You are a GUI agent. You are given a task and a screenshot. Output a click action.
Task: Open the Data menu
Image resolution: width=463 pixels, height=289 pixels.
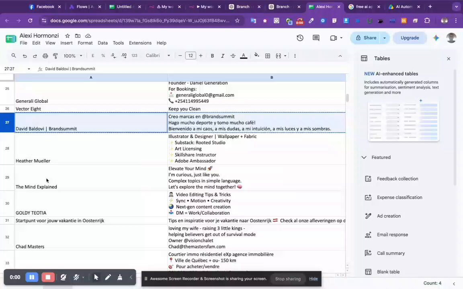(x=102, y=43)
